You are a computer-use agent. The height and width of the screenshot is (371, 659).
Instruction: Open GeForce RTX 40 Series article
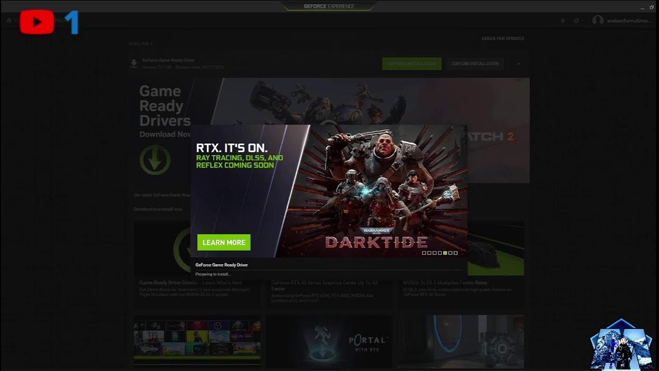[325, 285]
